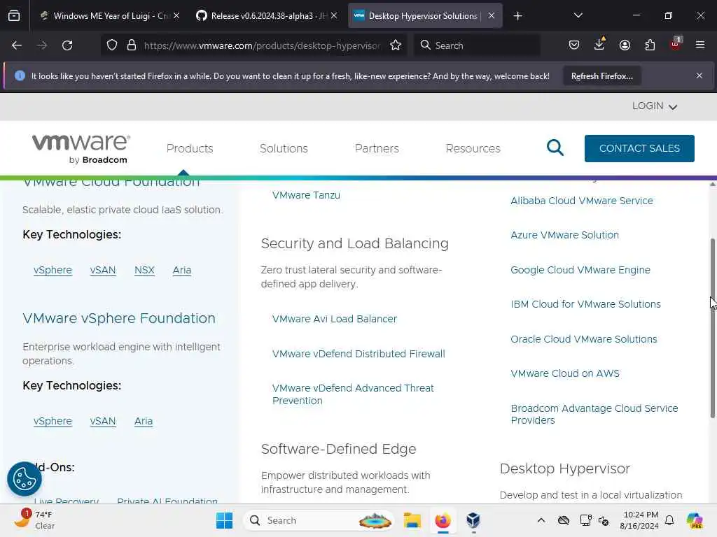Image resolution: width=717 pixels, height=537 pixels.
Task: Open VirtualBox from the taskbar
Action: point(473,520)
